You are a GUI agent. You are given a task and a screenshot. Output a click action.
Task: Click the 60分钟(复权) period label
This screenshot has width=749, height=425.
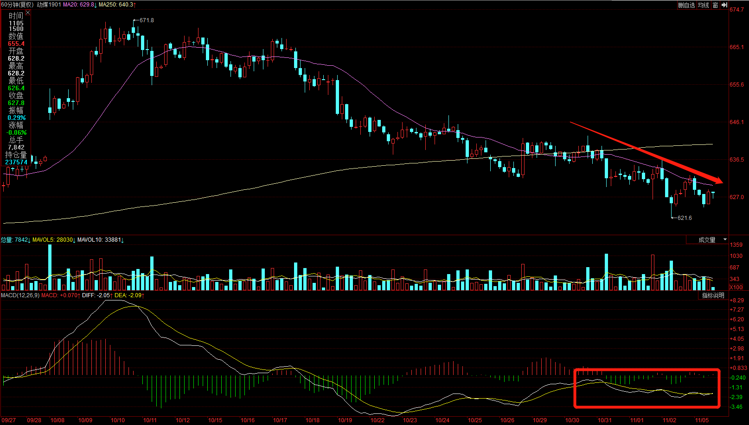pyautogui.click(x=18, y=5)
